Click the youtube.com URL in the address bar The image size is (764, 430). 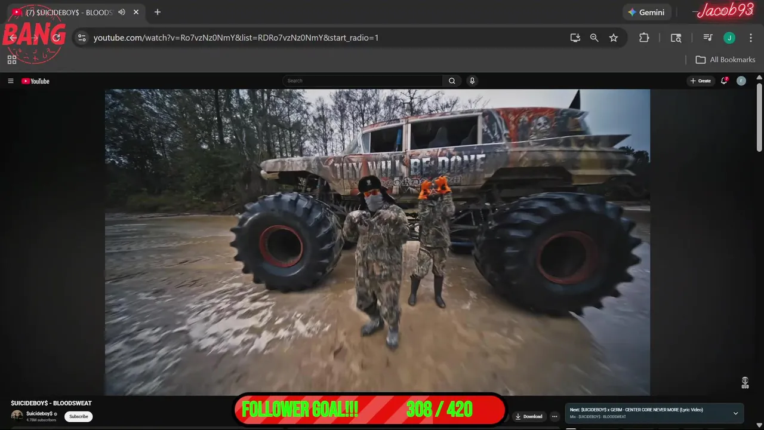236,38
